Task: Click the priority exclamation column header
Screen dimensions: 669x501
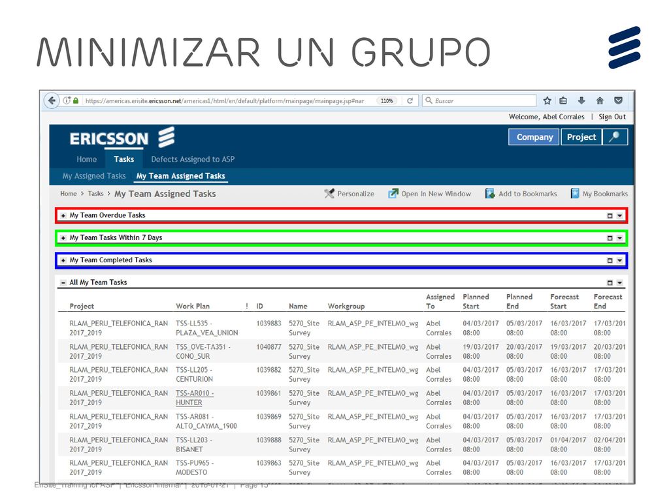Action: coord(246,307)
